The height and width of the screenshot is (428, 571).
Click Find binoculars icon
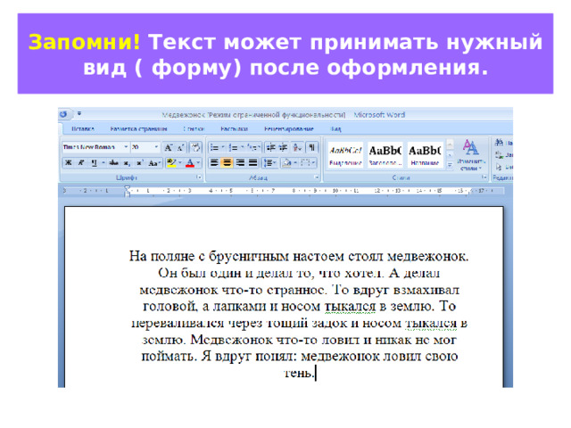499,143
